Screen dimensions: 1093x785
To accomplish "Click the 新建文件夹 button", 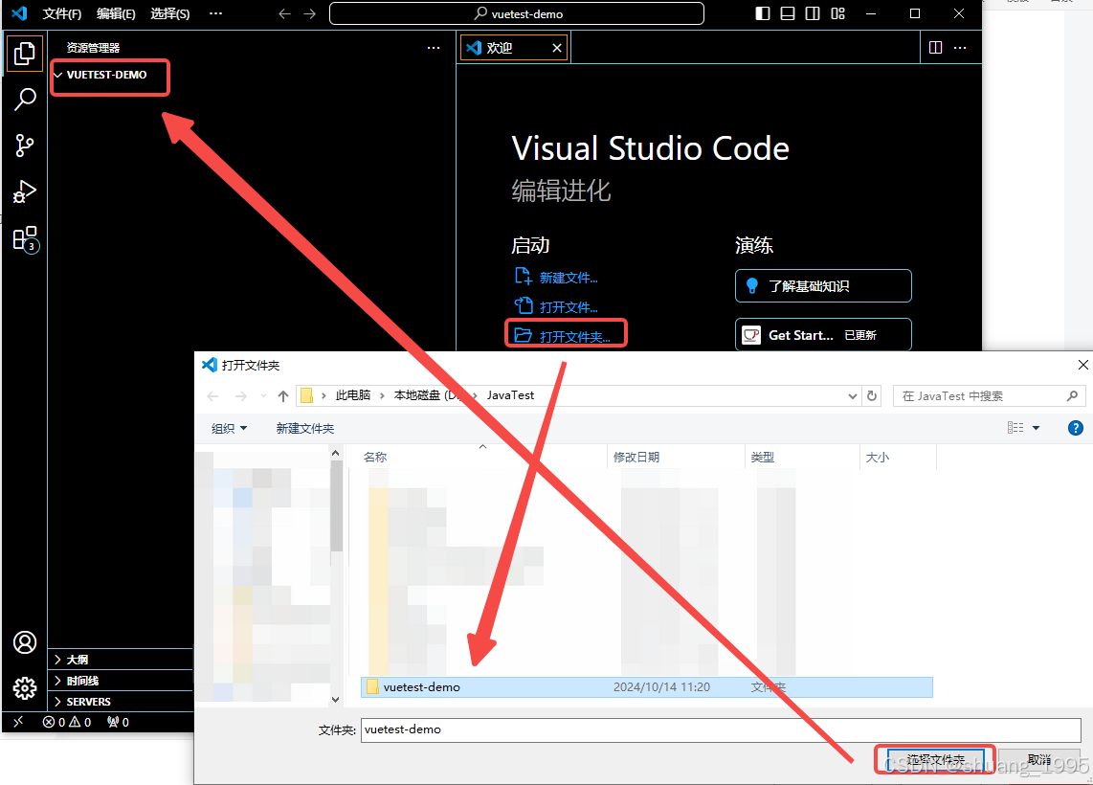I will pyautogui.click(x=304, y=428).
